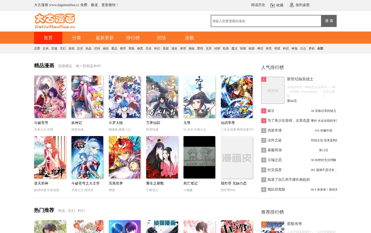Open latest chapter 第96话

coord(292,101)
